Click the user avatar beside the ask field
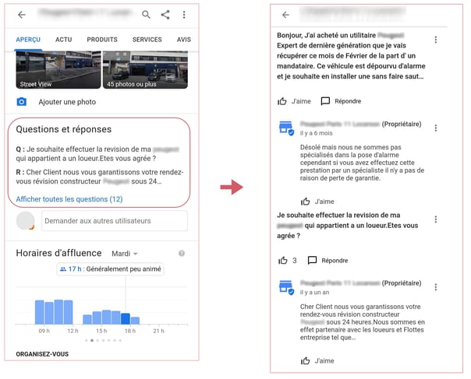471x379 pixels. (25, 221)
